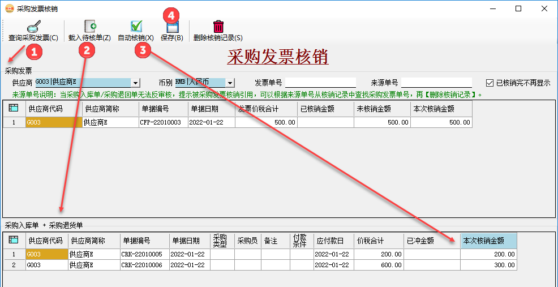This screenshot has width=558, height=287.
Task: Click invoice row date 2022-01-22 cell
Action: point(212,122)
